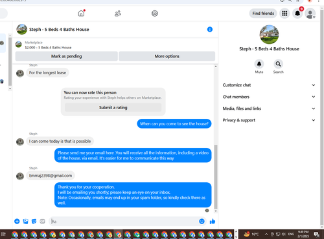Click the ENG language indicator in taskbar
Image resolution: width=324 pixels, height=239 pixels.
pyautogui.click(x=291, y=234)
